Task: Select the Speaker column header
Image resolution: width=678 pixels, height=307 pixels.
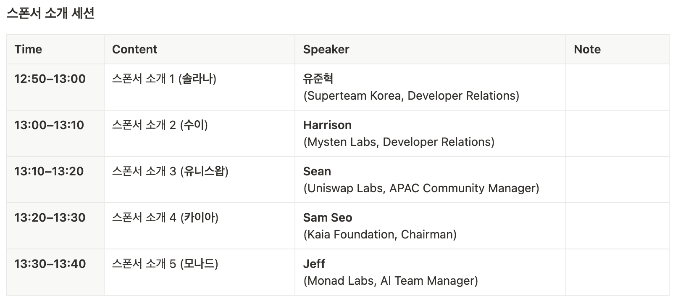Action: tap(430, 49)
